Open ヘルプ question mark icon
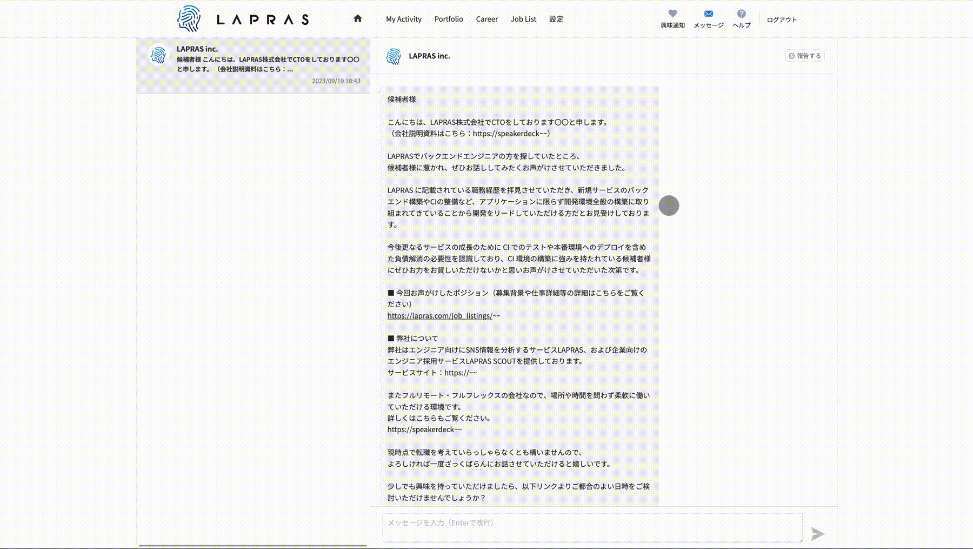The height and width of the screenshot is (549, 973). [x=741, y=14]
